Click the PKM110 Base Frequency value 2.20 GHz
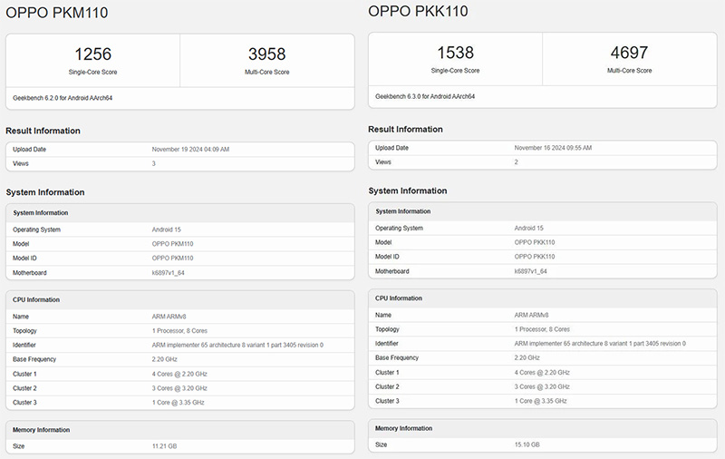 pos(164,359)
